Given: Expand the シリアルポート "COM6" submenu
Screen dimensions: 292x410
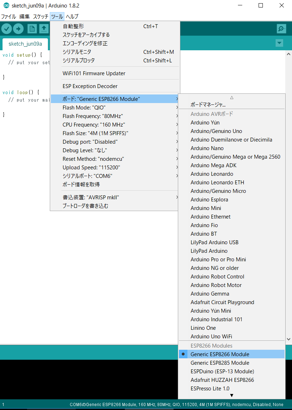Looking at the screenshot, I should point(115,176).
